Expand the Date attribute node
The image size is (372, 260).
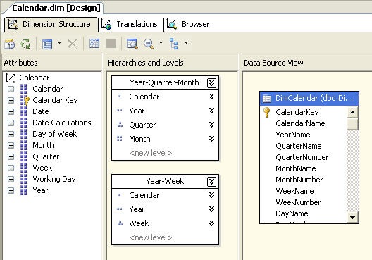point(11,111)
